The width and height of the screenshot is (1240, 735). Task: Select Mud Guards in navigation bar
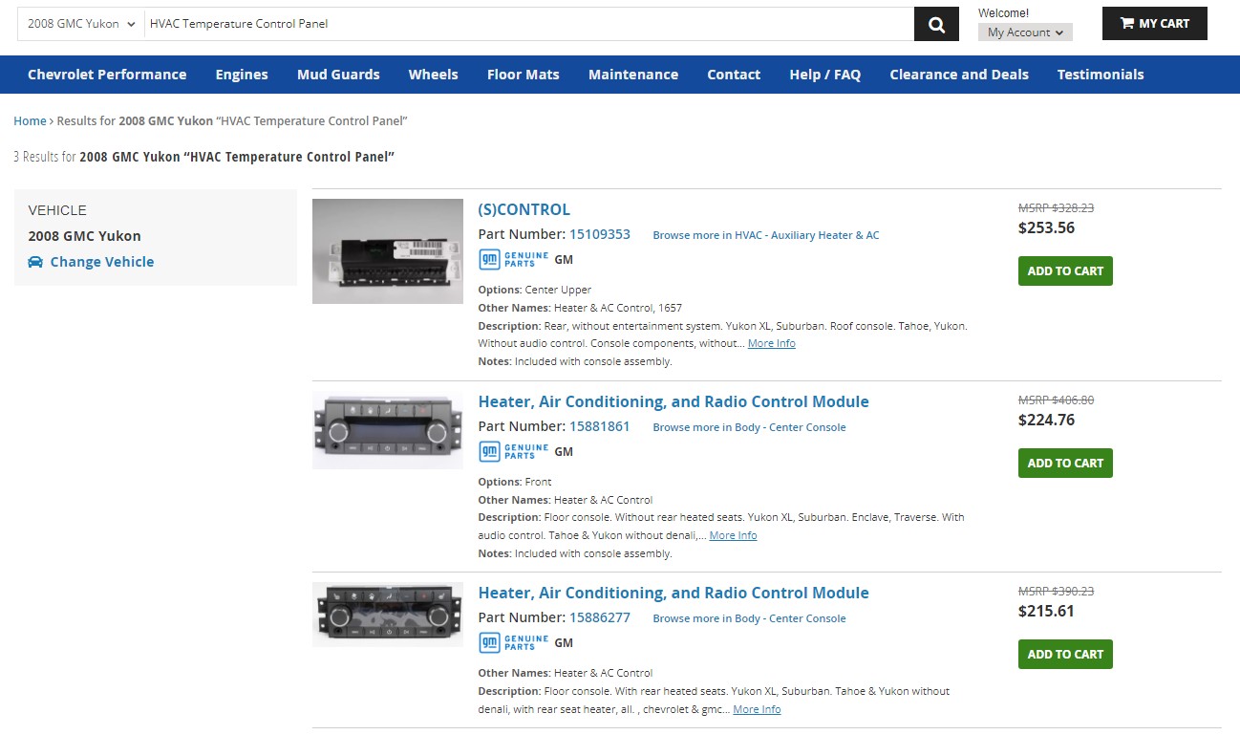(338, 75)
